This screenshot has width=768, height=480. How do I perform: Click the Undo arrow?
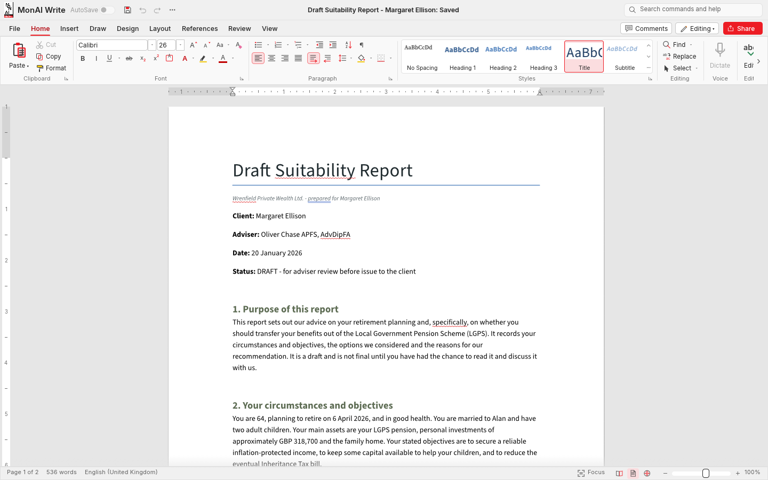[142, 10]
